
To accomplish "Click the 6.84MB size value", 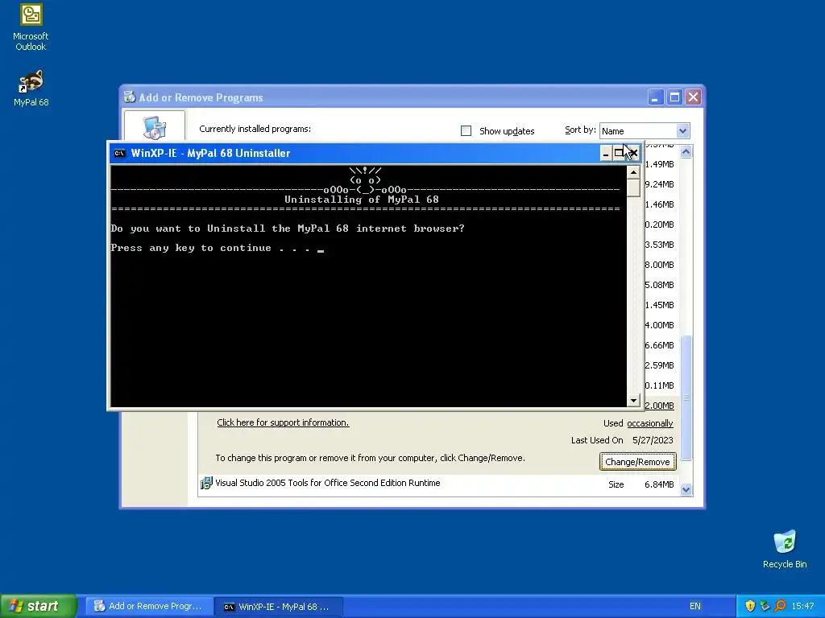I will click(659, 484).
